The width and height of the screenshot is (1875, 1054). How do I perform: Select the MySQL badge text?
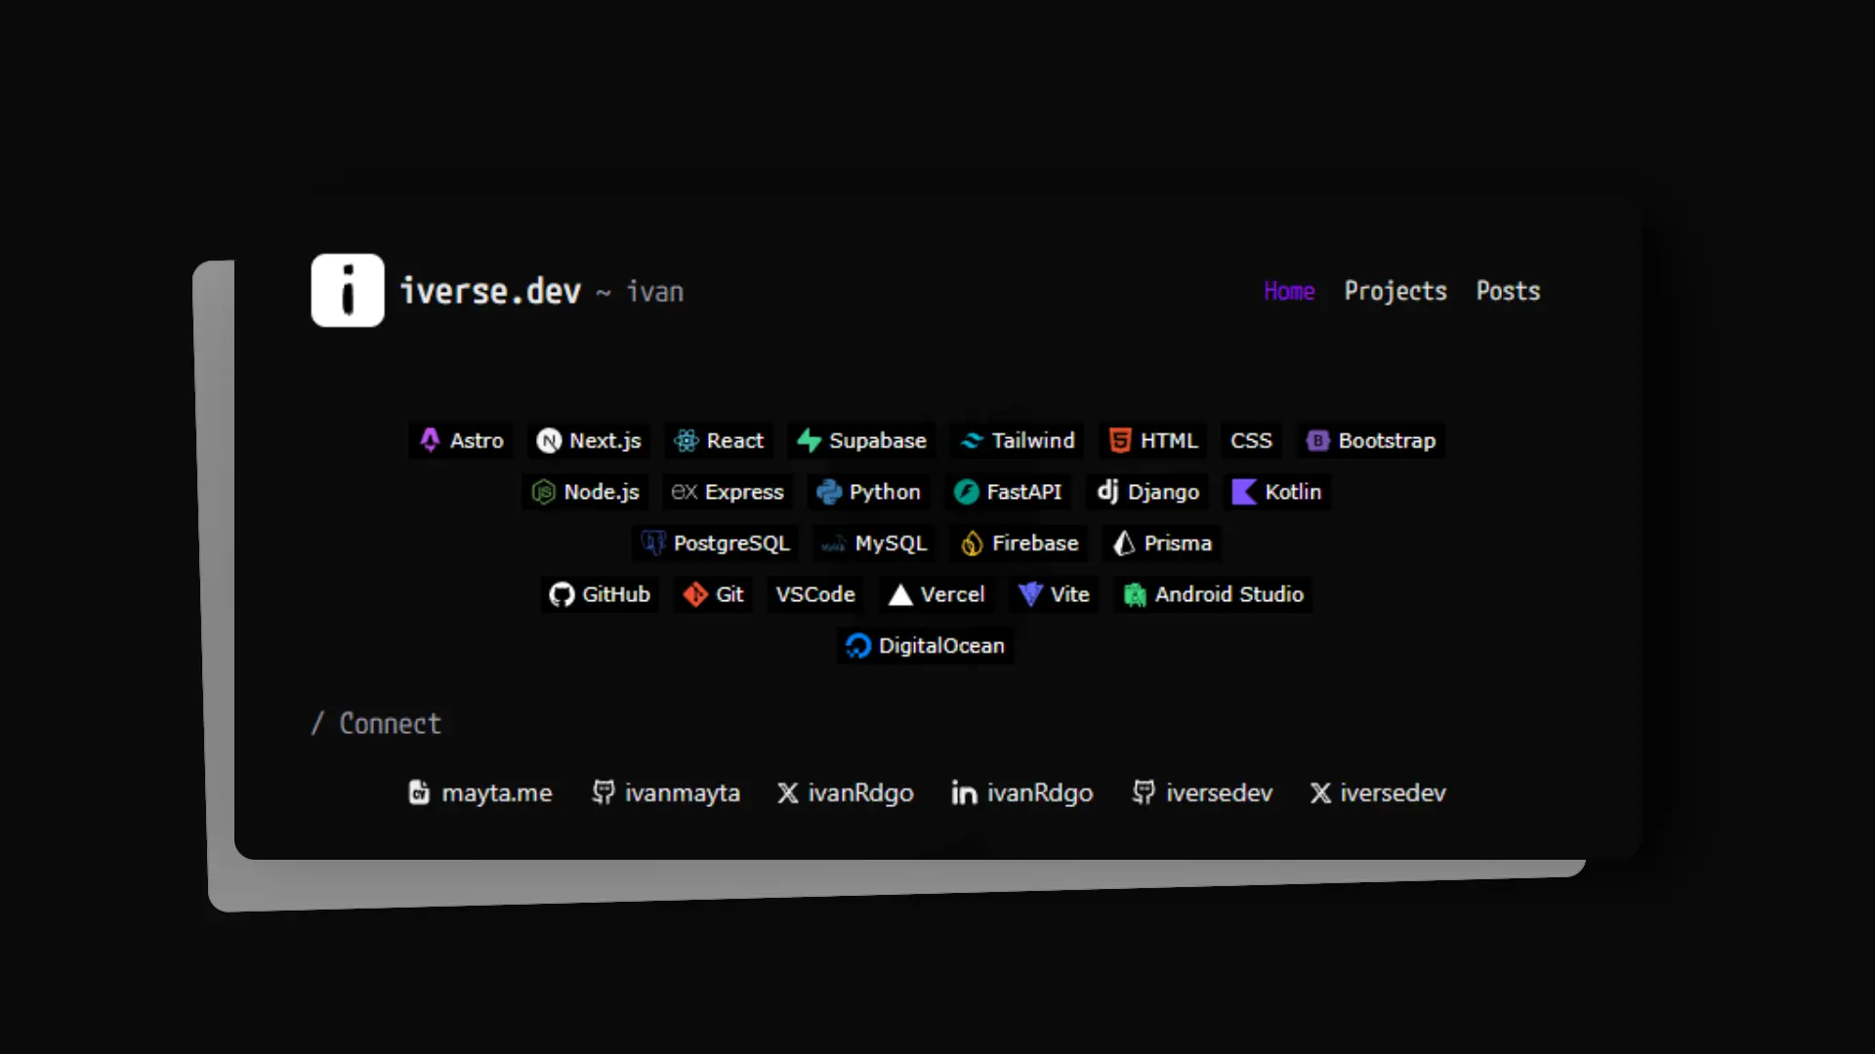pyautogui.click(x=891, y=544)
